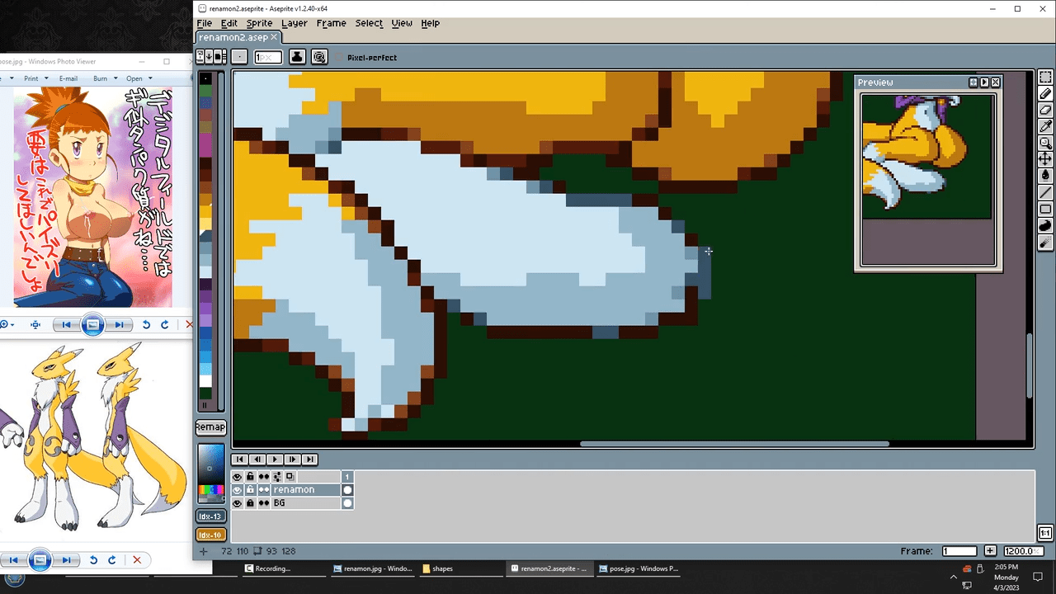
Task: Activate the Zoom magnifier tool
Action: click(1045, 143)
